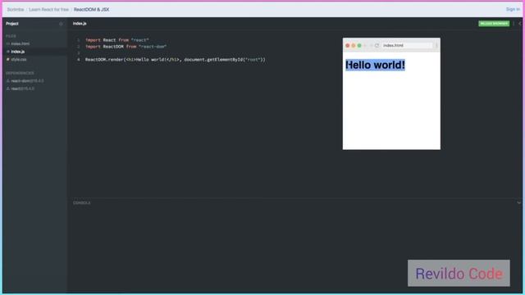Click the warning icon beside react-dom
The width and height of the screenshot is (525, 295).
[x=8, y=81]
